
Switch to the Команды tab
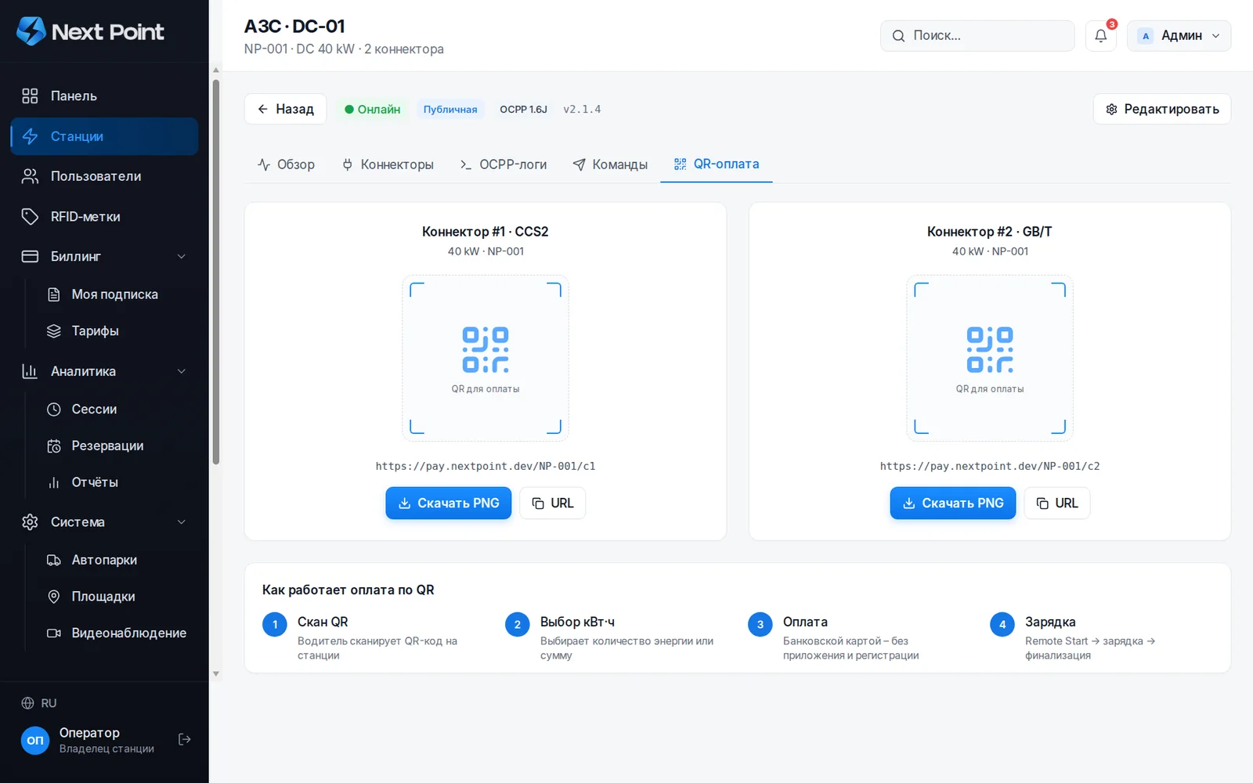click(610, 164)
